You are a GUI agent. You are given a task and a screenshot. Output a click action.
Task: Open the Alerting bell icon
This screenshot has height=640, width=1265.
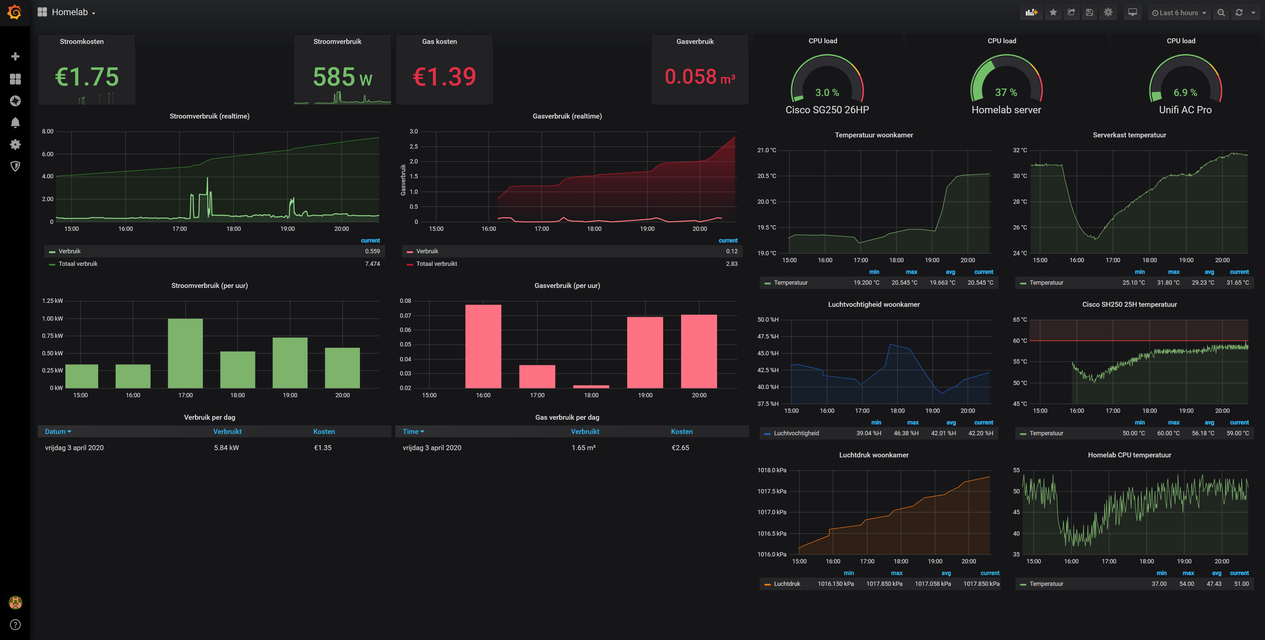tap(15, 122)
